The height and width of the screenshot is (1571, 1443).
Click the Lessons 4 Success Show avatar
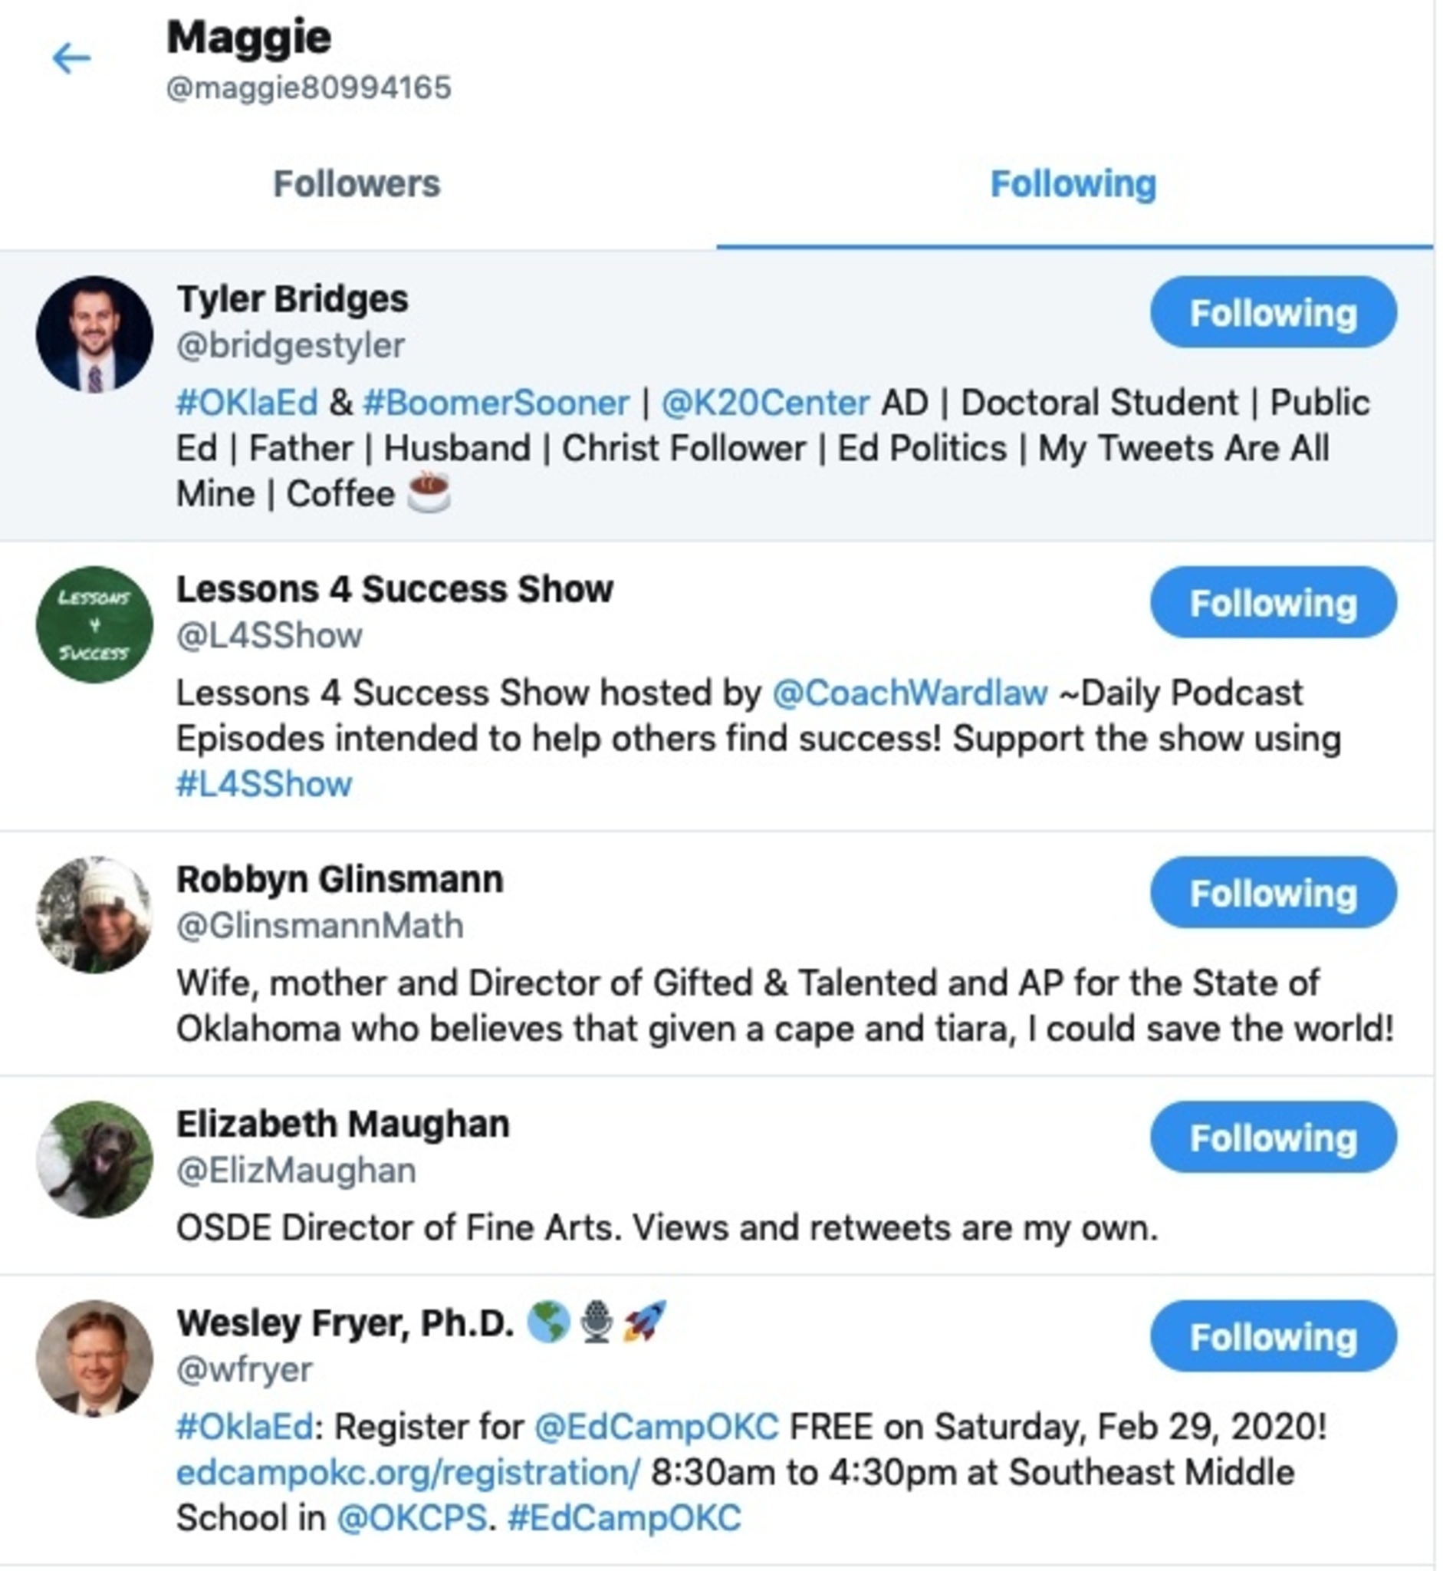94,625
